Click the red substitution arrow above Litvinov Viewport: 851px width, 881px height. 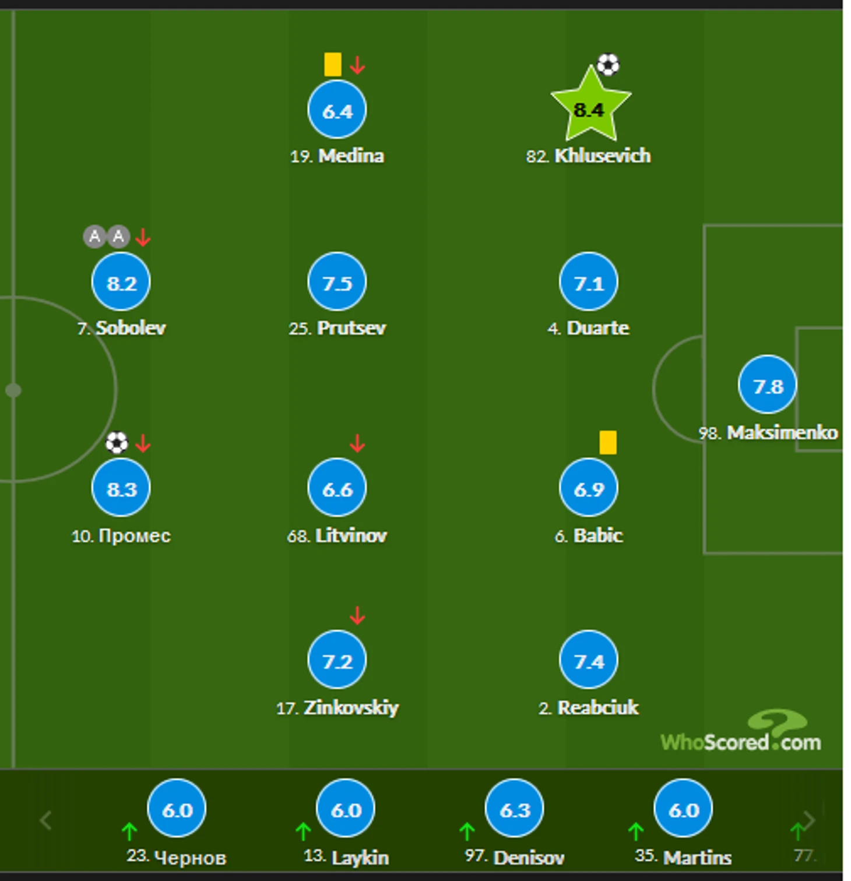point(357,443)
